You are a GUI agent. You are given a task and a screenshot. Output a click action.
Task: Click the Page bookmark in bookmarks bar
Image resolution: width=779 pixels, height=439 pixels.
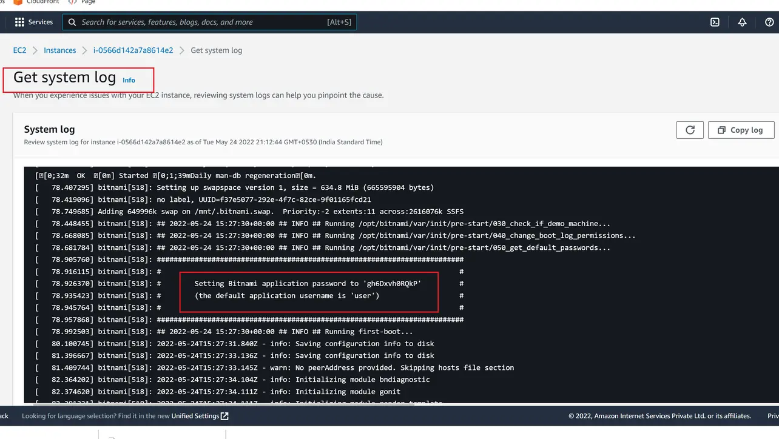tap(83, 2)
